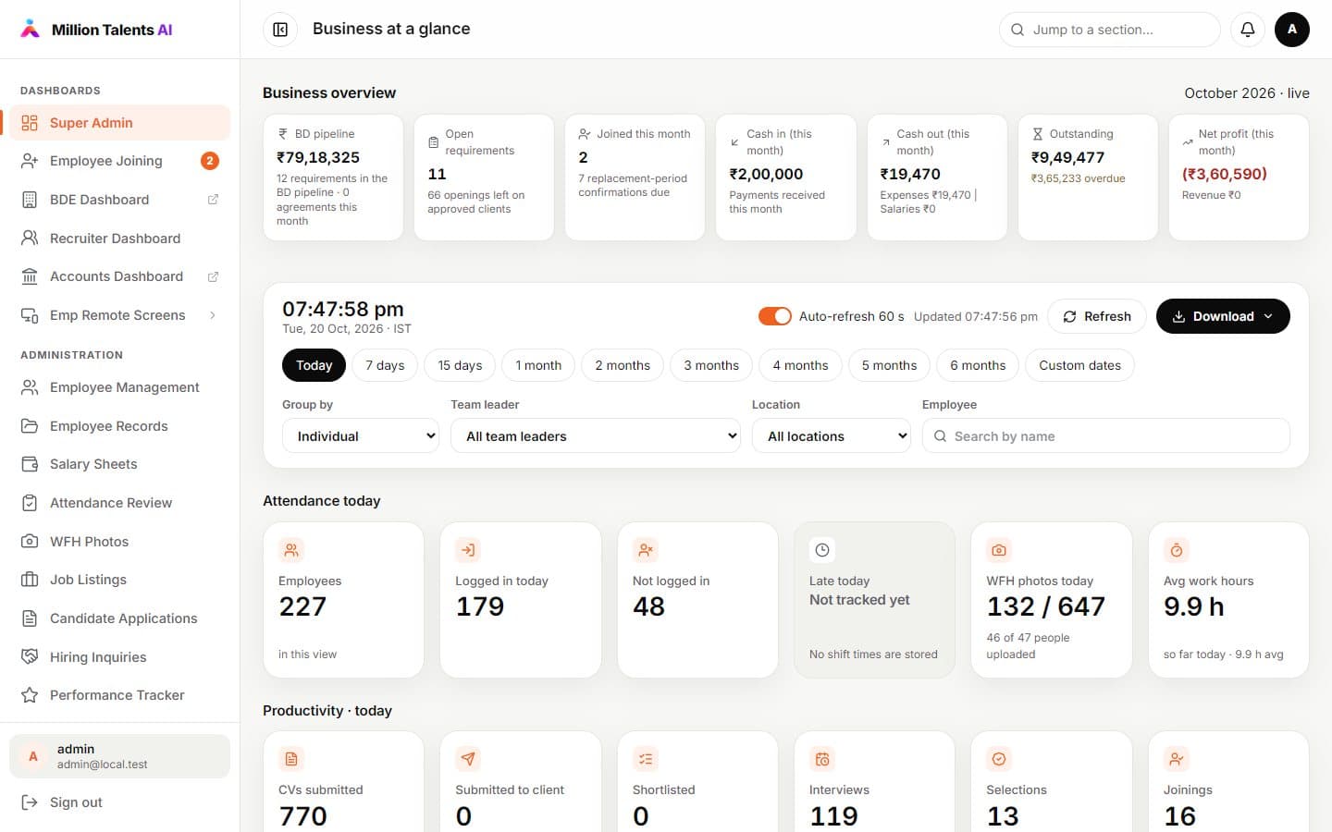The width and height of the screenshot is (1332, 832).
Task: Click the WFH photos today camera icon
Action: [999, 550]
